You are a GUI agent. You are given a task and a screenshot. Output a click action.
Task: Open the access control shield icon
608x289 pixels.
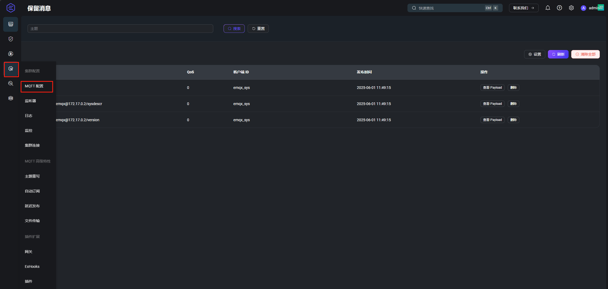pyautogui.click(x=11, y=39)
